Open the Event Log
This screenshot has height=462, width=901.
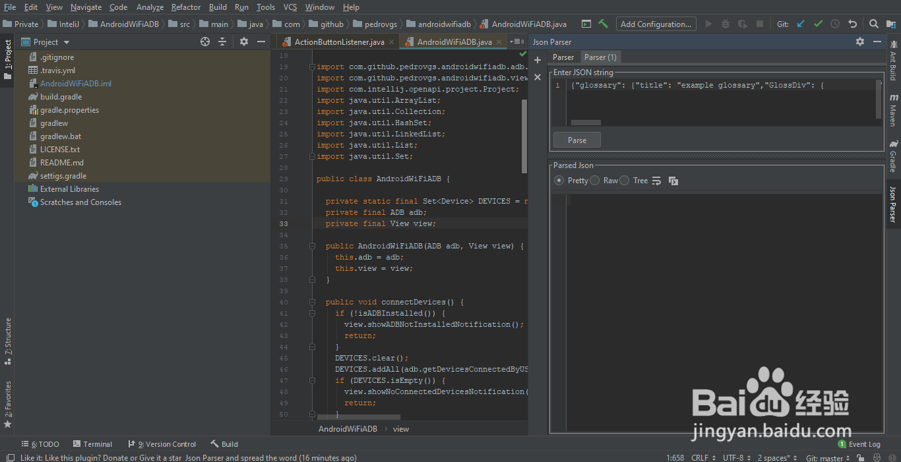[859, 444]
